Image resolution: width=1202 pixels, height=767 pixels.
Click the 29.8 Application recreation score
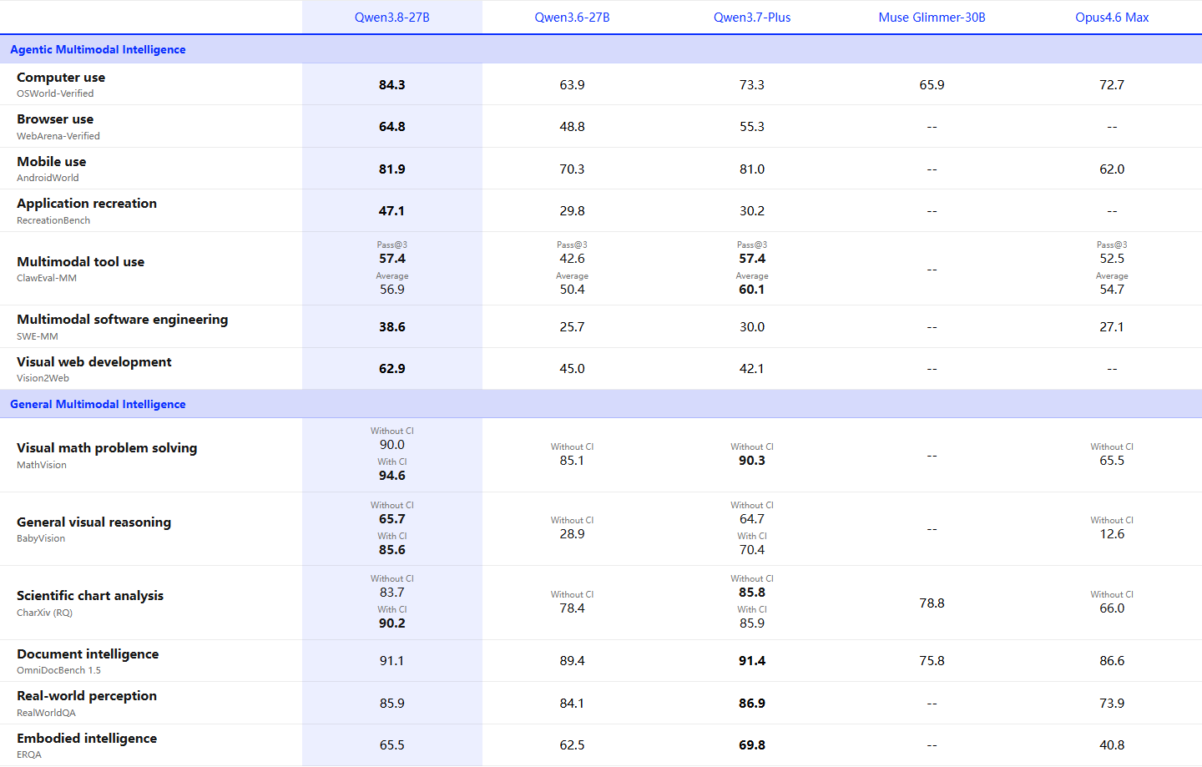click(572, 211)
